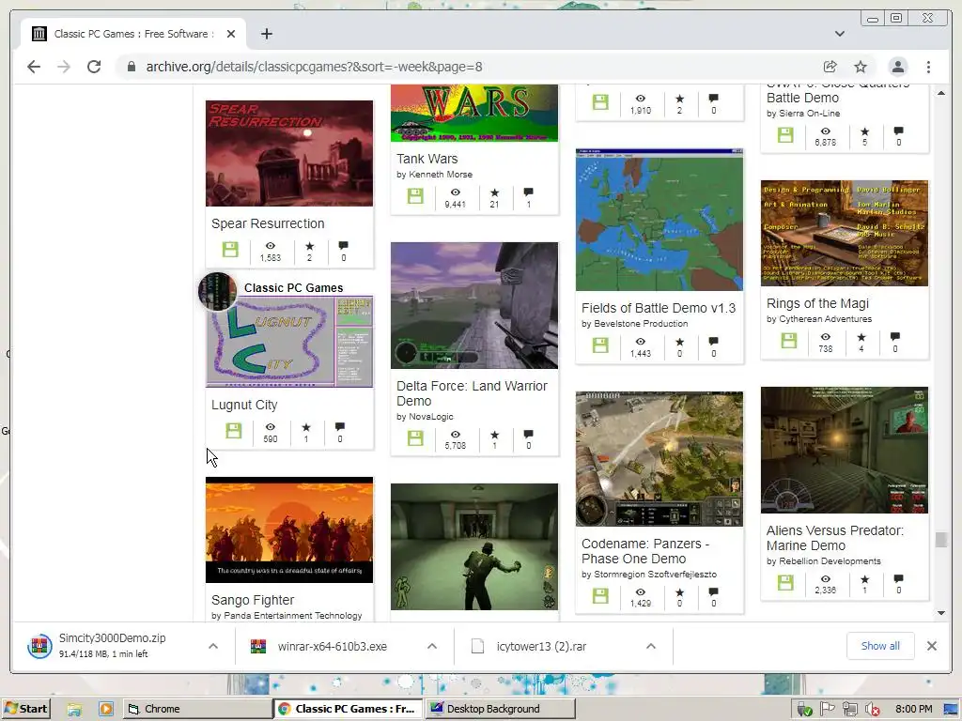Open icytower13 (2).rar download item

(x=541, y=646)
